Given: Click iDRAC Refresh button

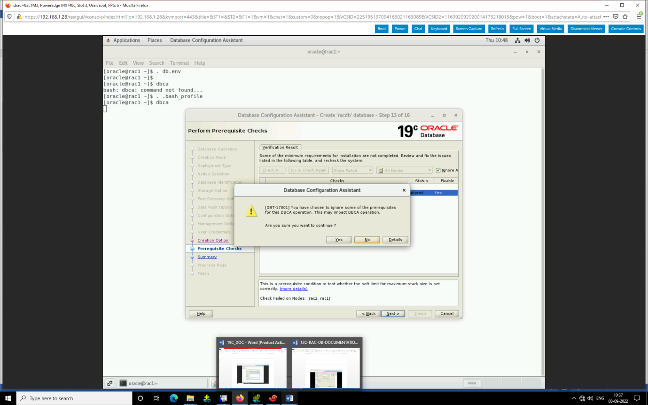Looking at the screenshot, I should [x=497, y=29].
